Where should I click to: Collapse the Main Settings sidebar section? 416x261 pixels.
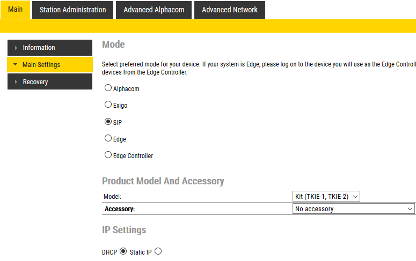pos(50,65)
